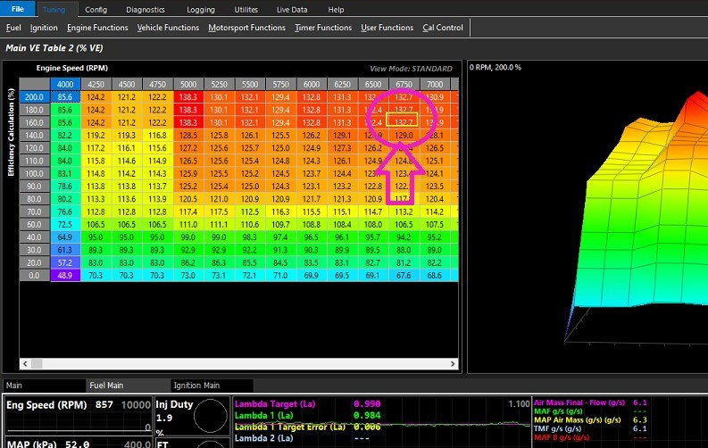Select cell 99.0 at 5000 RPM
Screen dimensions: 708x448
[x=188, y=236]
